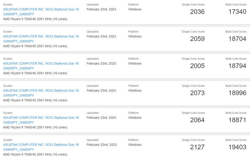The height and width of the screenshot is (159, 250).
Task: Click AMD Ryzen 9 7945HX text in 2059 row
Action: pyautogui.click(x=35, y=46)
